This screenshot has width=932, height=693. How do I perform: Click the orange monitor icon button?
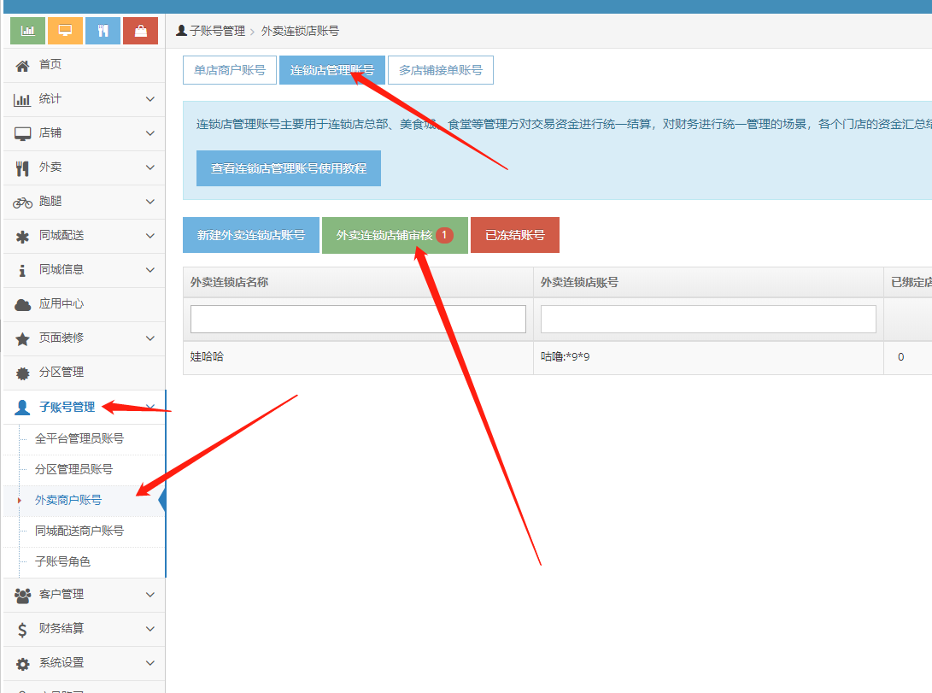pyautogui.click(x=65, y=31)
